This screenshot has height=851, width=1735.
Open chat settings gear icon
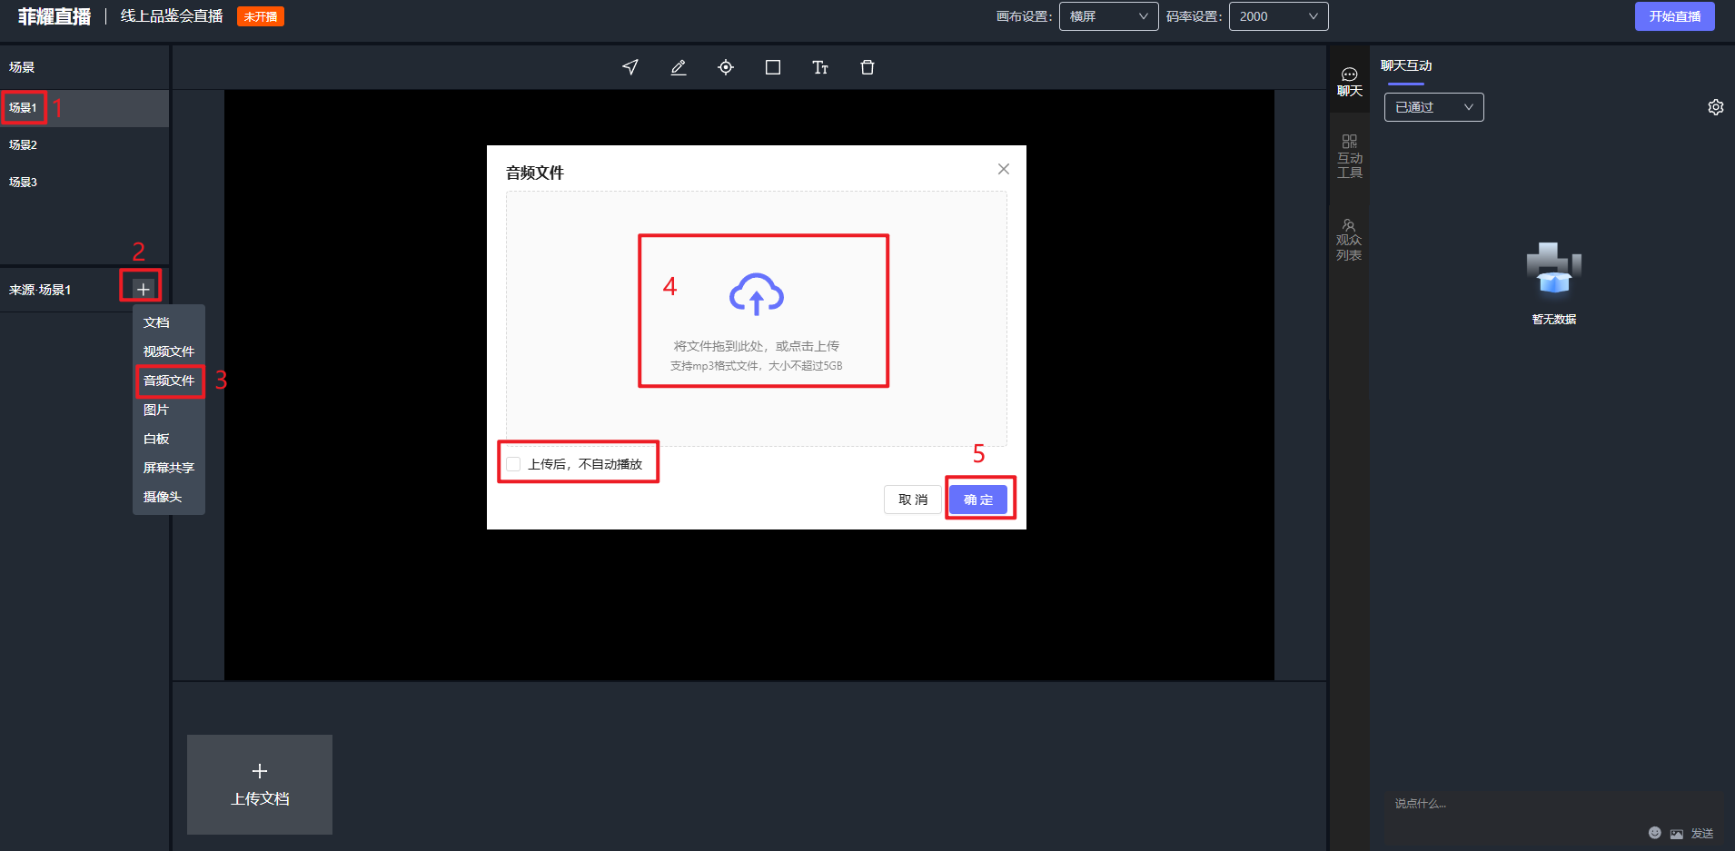(1715, 107)
